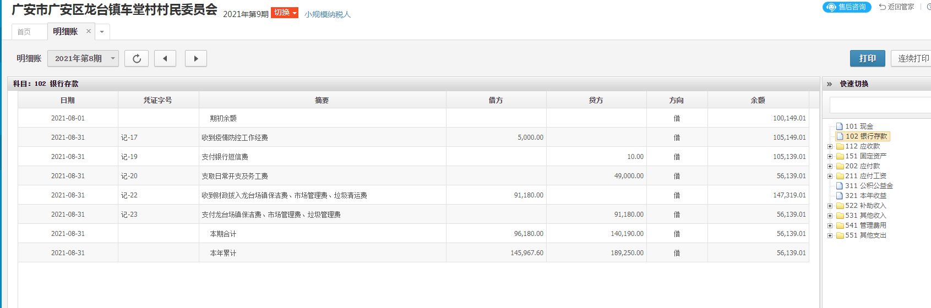Open 售后咨询 support chat
Screen dimensions: 931x308
[x=847, y=7]
